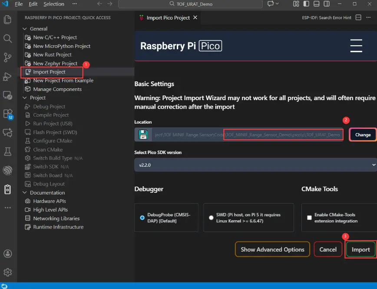Open the title bar chat dropdown arrow
Viewport: 377px width, 289px height.
(x=277, y=4)
